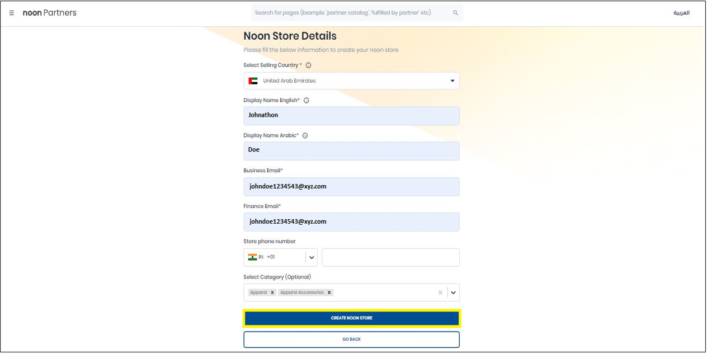Remove the Apparel category tag
The image size is (707, 354).
coord(272,292)
